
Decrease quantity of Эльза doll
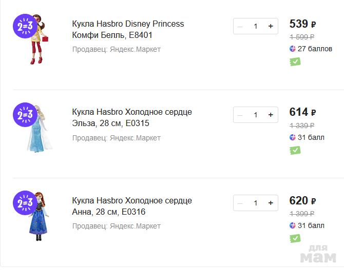pyautogui.click(x=240, y=115)
